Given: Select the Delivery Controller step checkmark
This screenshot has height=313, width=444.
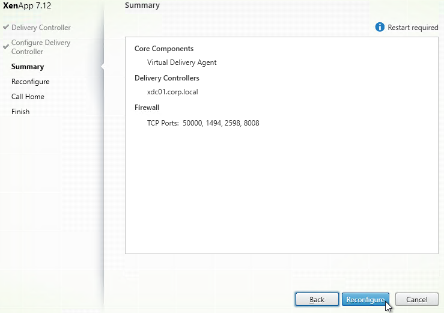Looking at the screenshot, I should tap(5, 27).
